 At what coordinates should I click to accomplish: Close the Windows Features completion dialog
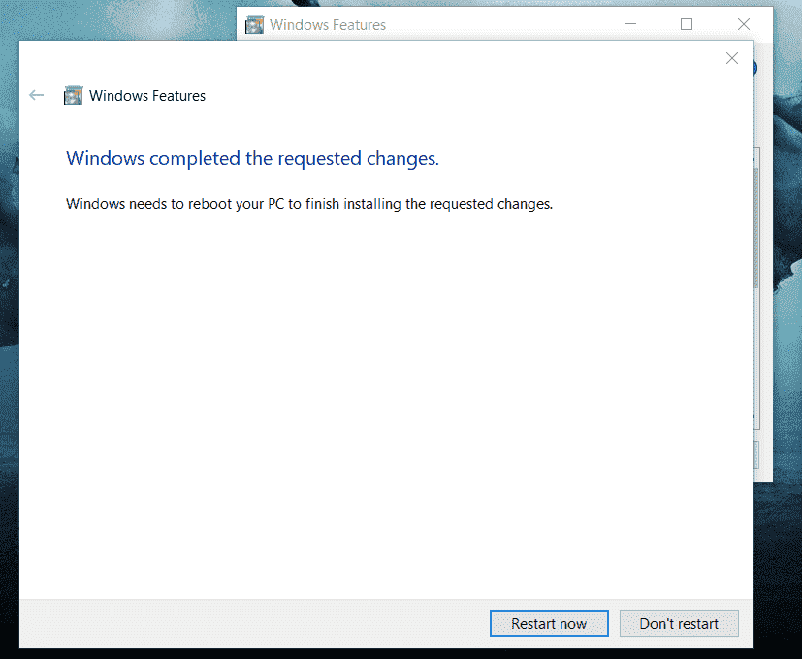click(732, 58)
